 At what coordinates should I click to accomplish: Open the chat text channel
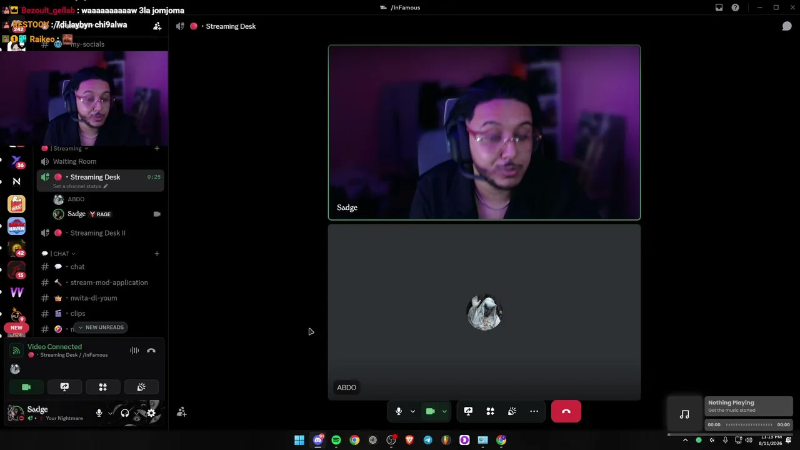click(x=101, y=267)
